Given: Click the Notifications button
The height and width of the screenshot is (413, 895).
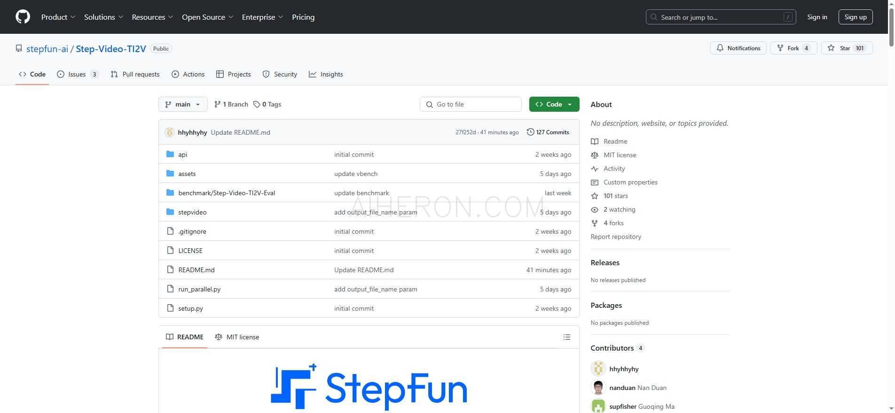Looking at the screenshot, I should coord(738,48).
